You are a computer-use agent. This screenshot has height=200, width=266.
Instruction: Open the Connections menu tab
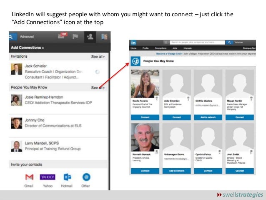pos(161,48)
